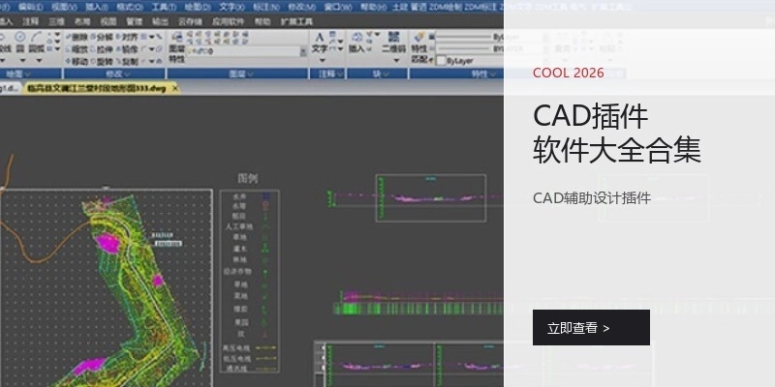Select the 移动 (move) tool
This screenshot has width=775, height=387.
[77, 61]
